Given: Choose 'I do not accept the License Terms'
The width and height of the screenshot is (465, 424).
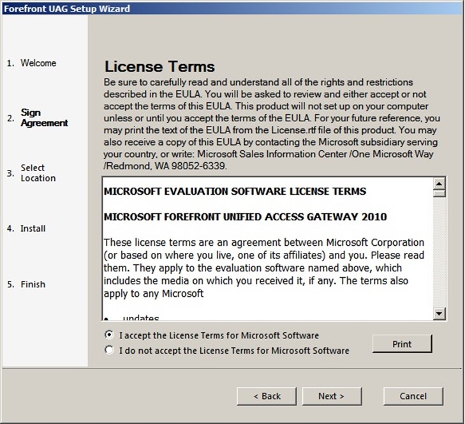Looking at the screenshot, I should [110, 350].
